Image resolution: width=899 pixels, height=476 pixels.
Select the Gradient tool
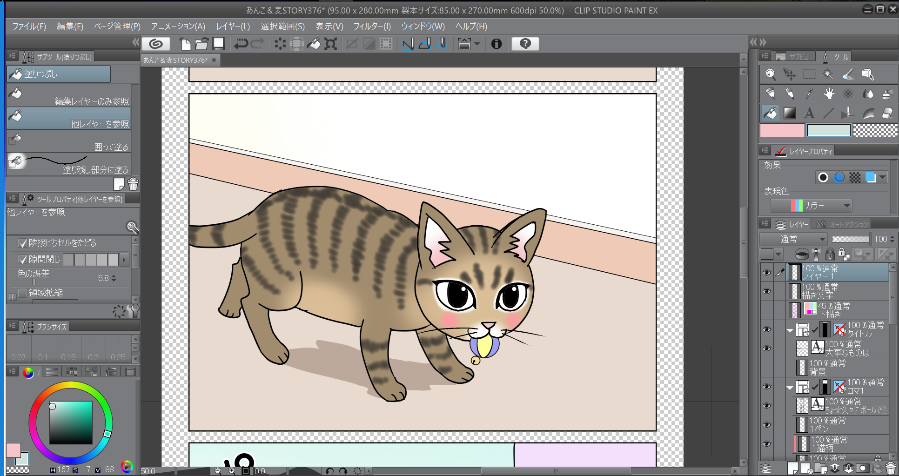click(790, 113)
